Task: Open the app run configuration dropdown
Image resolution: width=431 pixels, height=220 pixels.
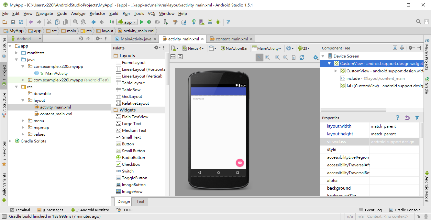Action: point(127,22)
